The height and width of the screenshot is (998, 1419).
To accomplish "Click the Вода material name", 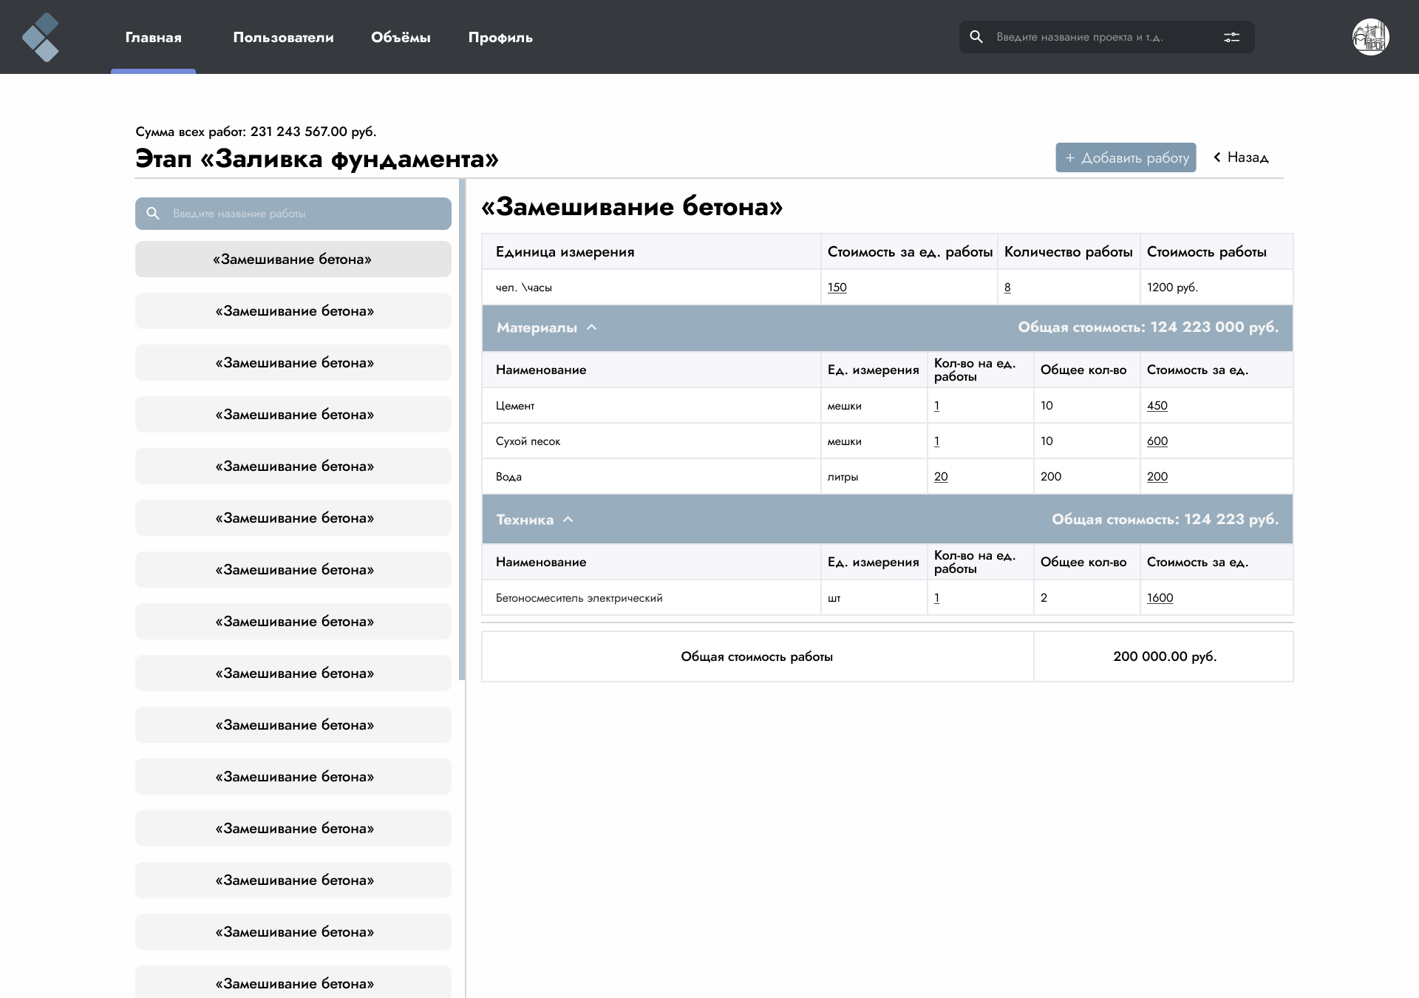I will (x=508, y=477).
